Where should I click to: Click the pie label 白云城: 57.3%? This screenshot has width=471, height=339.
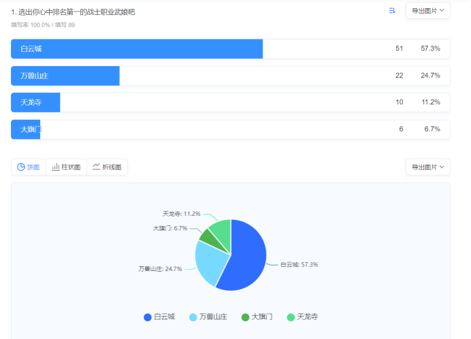tap(299, 265)
